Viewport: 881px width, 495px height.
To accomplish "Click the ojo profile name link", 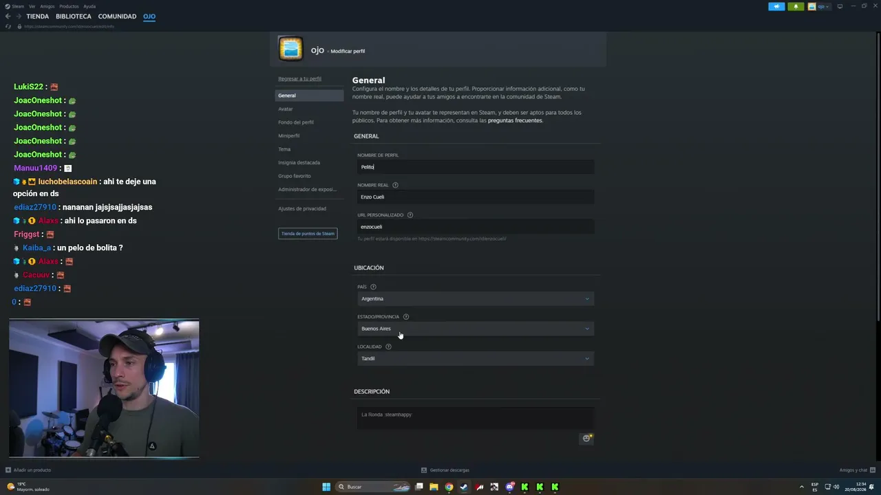I will 317,50.
